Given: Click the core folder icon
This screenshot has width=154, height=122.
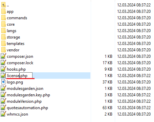Looking at the screenshot, I should [3, 24].
